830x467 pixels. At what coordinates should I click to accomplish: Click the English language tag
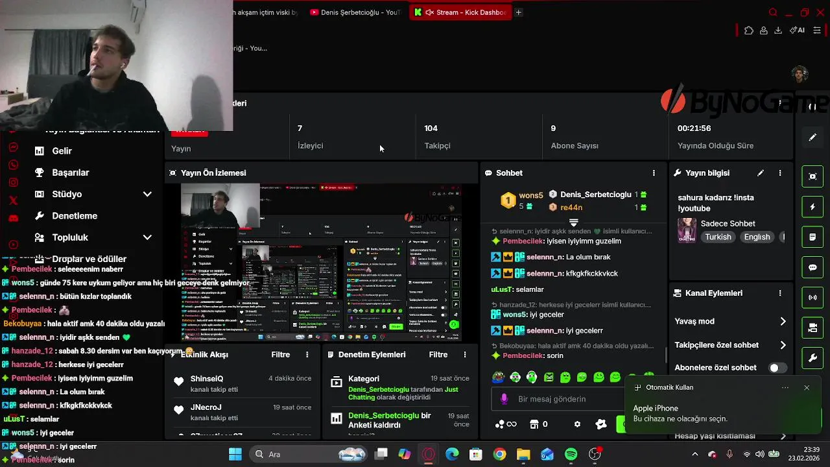coord(757,237)
